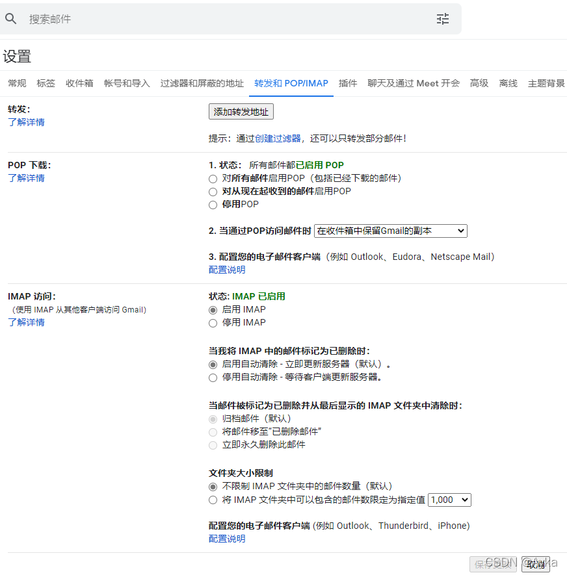
Task: Click the 文件夹大小限制 heading
Action: [x=241, y=473]
